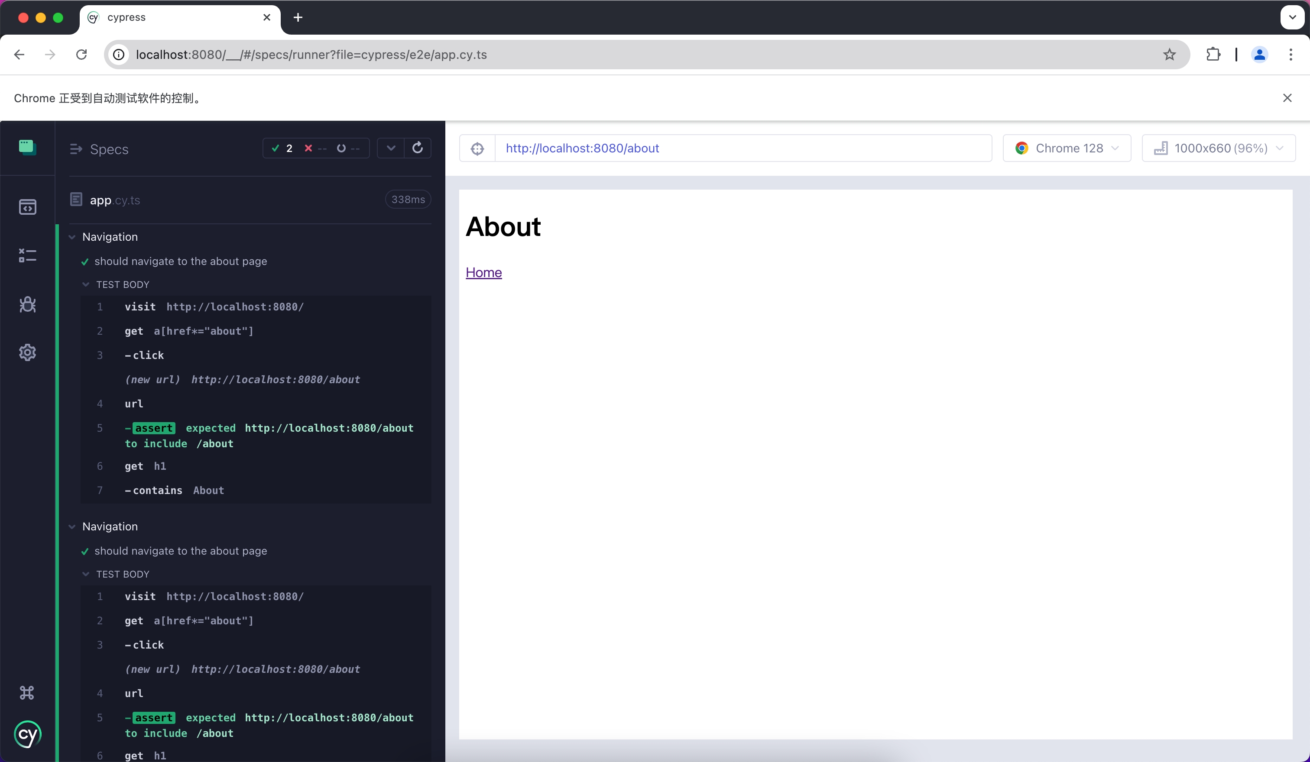Click the settings gear icon in sidebar

26,353
